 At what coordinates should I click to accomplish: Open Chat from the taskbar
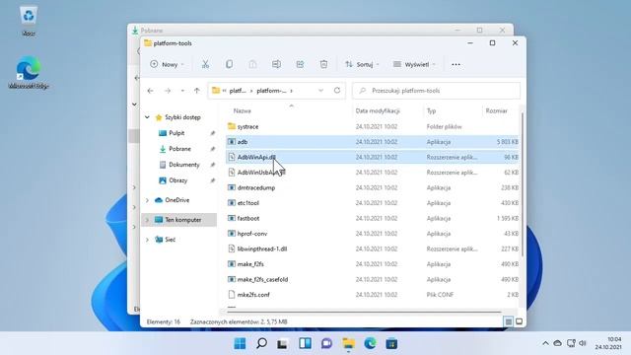(326, 343)
